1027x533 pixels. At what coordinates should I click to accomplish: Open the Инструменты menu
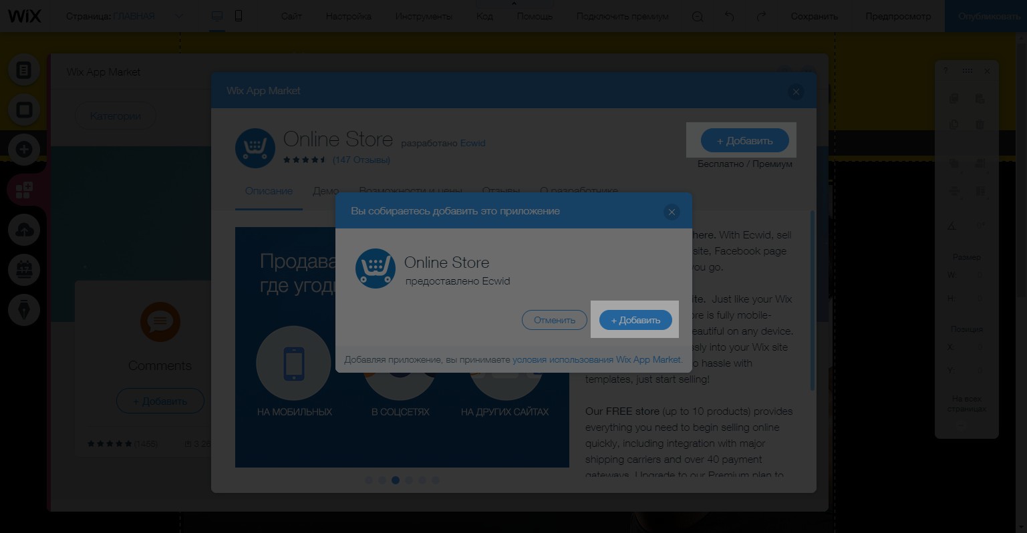point(424,16)
